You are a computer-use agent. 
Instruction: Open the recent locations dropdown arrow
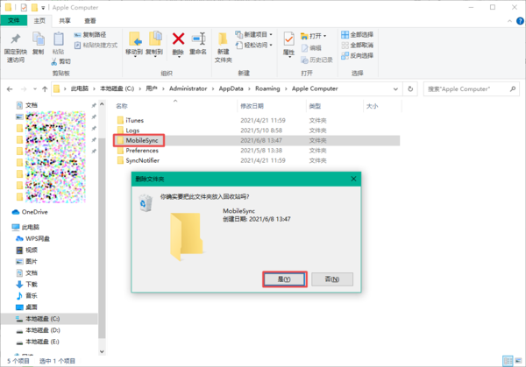coord(35,88)
